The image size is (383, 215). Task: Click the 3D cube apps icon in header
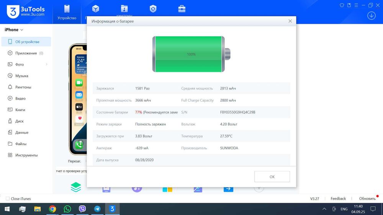click(x=95, y=9)
